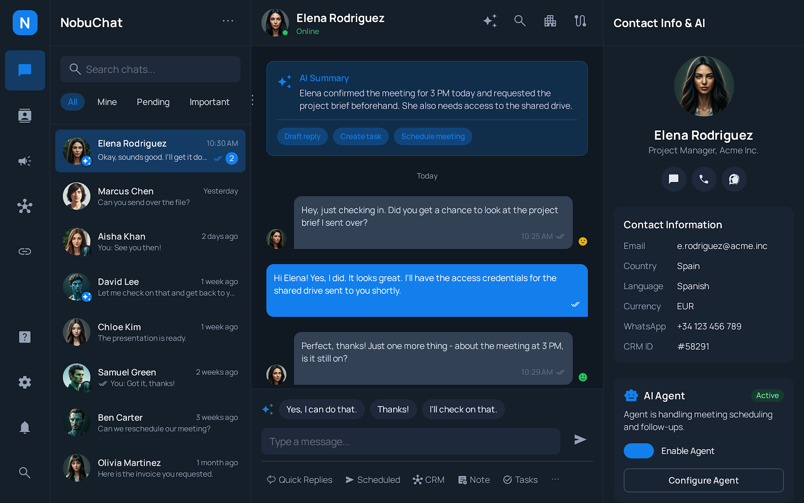
Task: Open the Contacts panel in the left sidebar
Action: pos(25,116)
